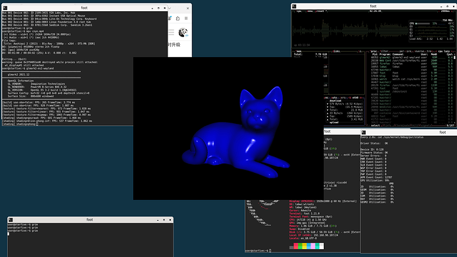The image size is (457, 257).
Task: Click the Pid column header in btop
Action: coord(375,54)
